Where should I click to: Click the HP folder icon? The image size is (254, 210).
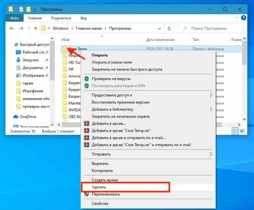coord(65,69)
